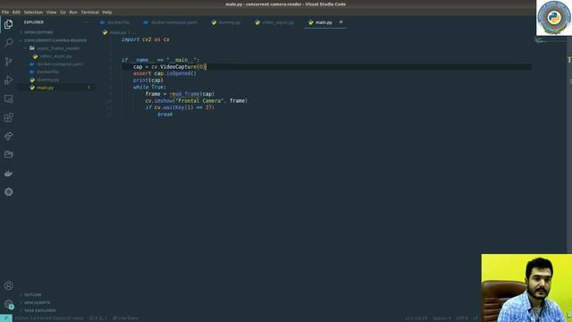Place cursor on the 'assert cap.isOpened()' line
The image size is (572, 322).
coord(164,73)
